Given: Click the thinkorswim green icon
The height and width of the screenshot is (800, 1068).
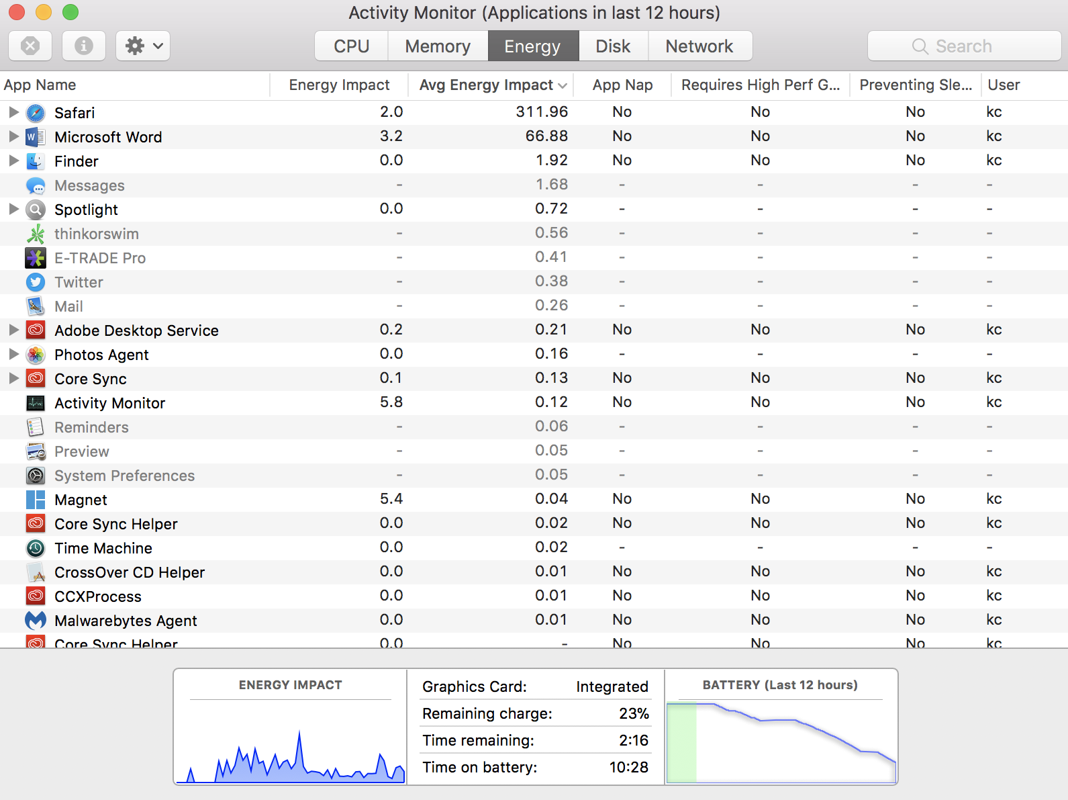Looking at the screenshot, I should tap(36, 234).
